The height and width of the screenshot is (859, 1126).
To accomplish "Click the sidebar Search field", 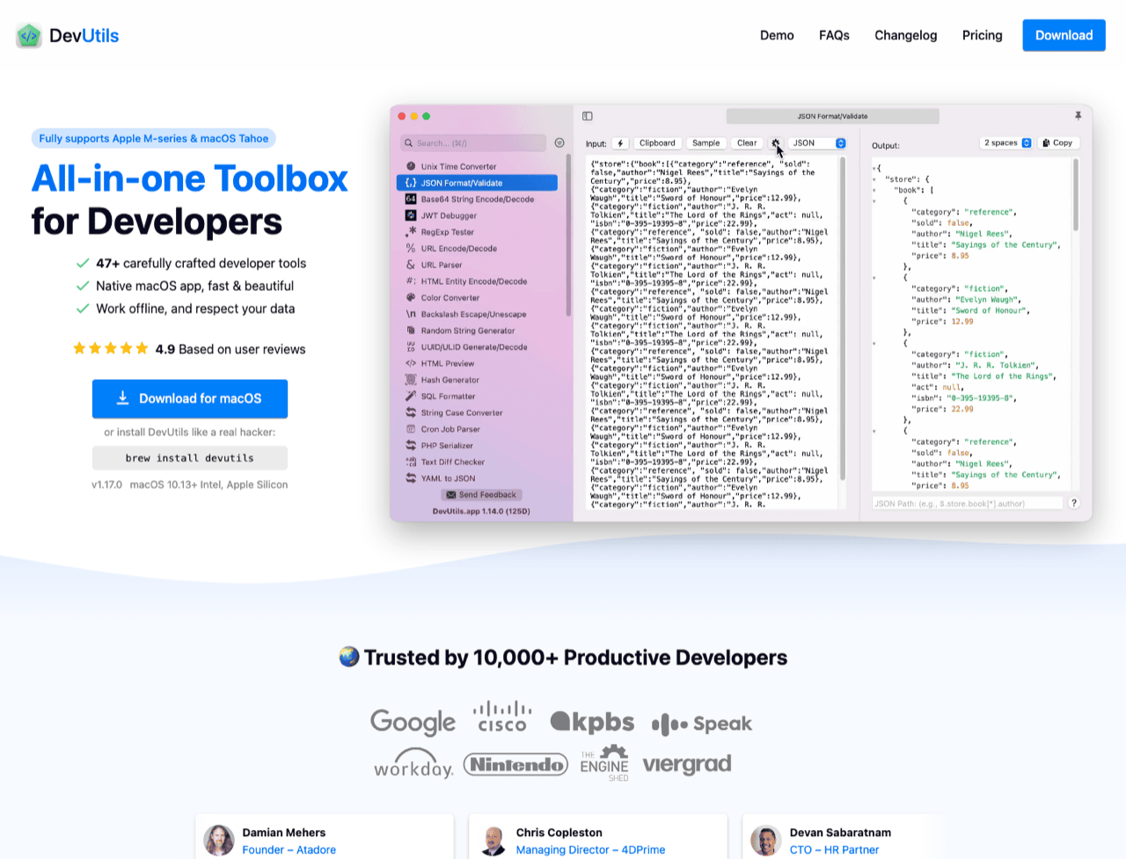I will pyautogui.click(x=473, y=142).
